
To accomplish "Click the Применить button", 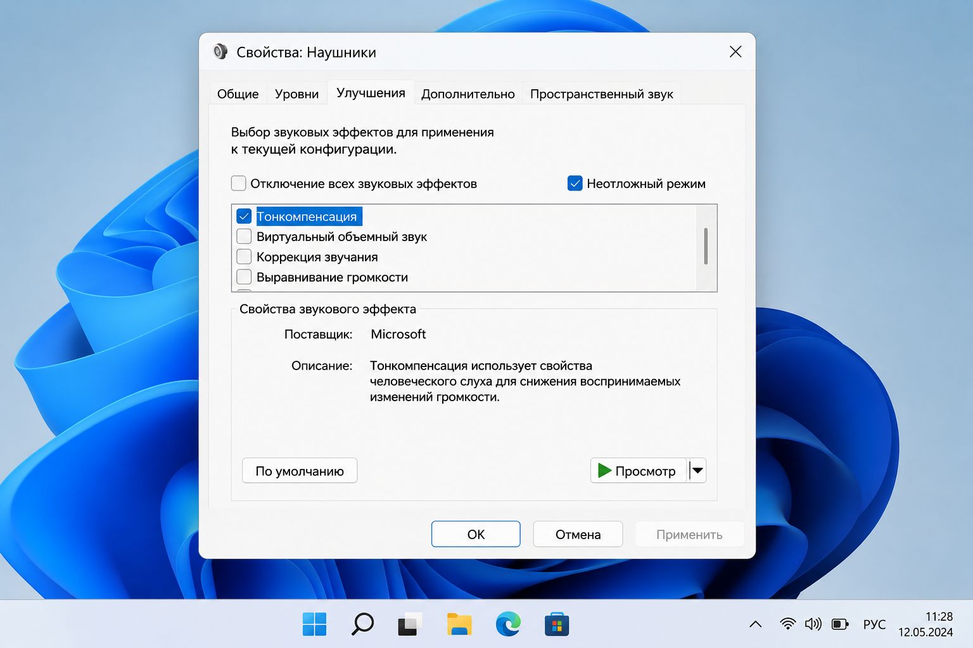I will coord(689,534).
